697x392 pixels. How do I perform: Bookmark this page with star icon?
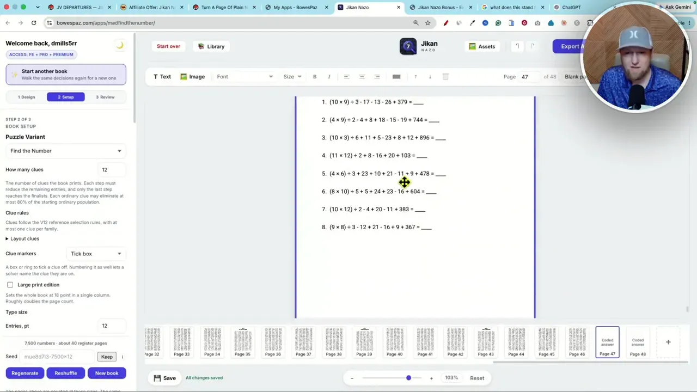pos(428,23)
